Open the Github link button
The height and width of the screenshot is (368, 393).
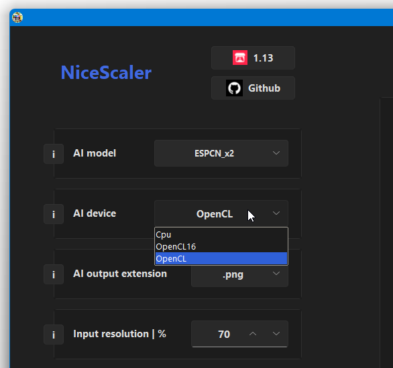click(x=253, y=88)
